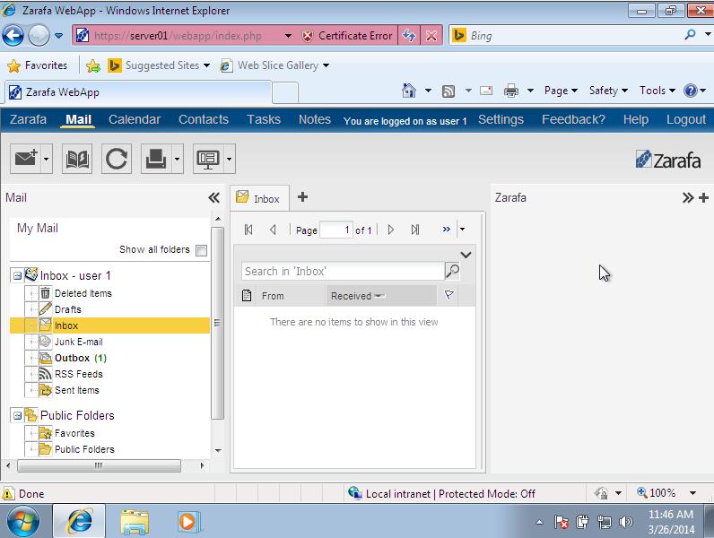Open Windows Explorer from taskbar

(x=135, y=522)
